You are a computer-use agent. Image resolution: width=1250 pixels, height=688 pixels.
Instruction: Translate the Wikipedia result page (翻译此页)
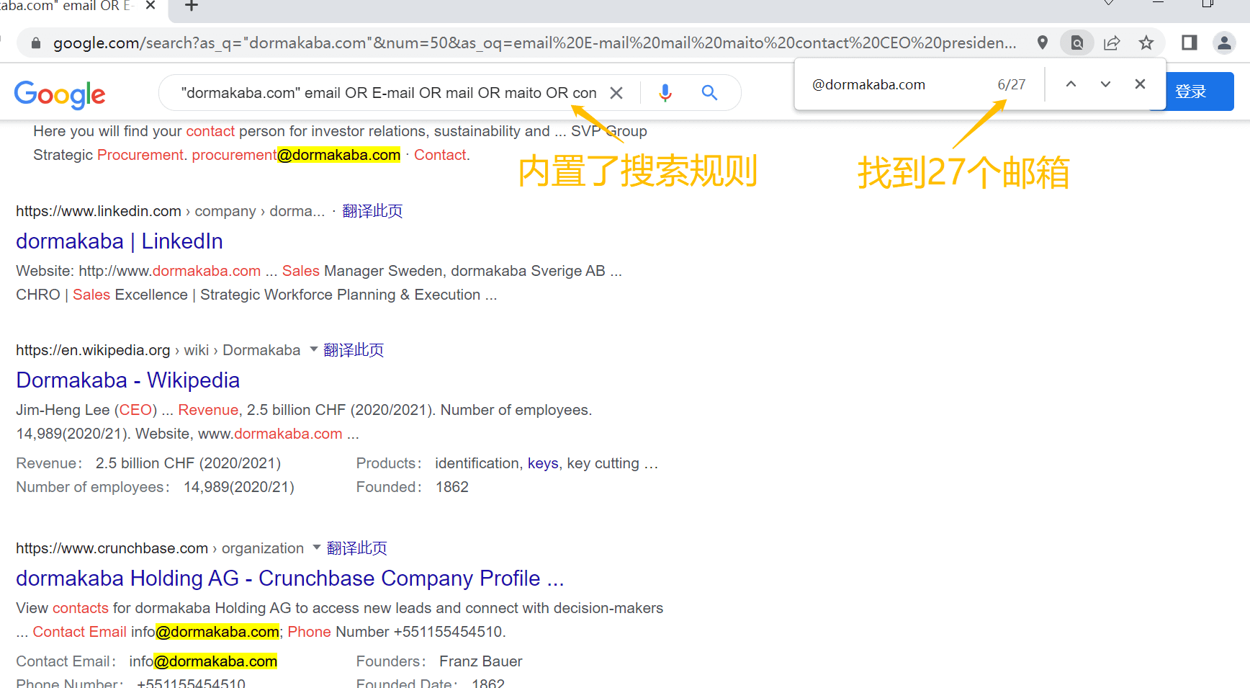(x=354, y=350)
